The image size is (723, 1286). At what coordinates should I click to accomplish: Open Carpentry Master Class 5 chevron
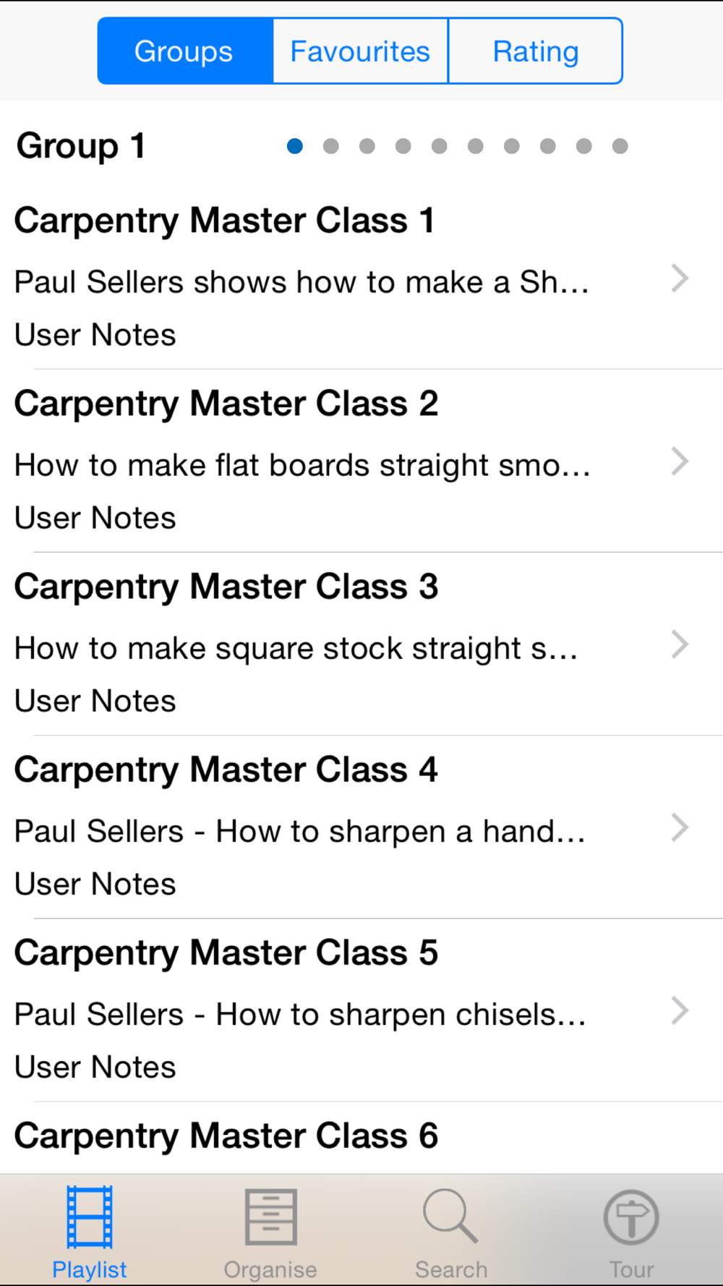680,1010
